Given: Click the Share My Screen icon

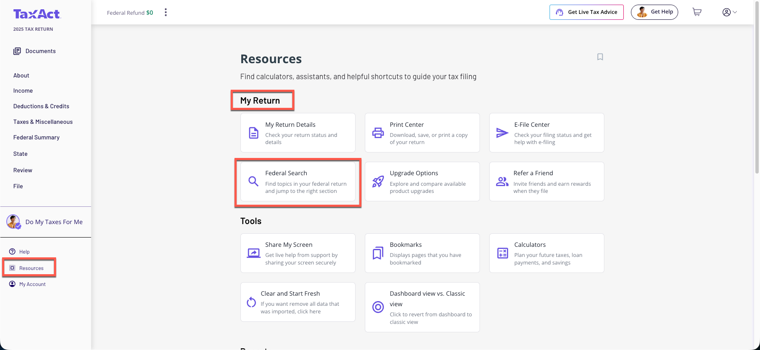Looking at the screenshot, I should tap(253, 253).
